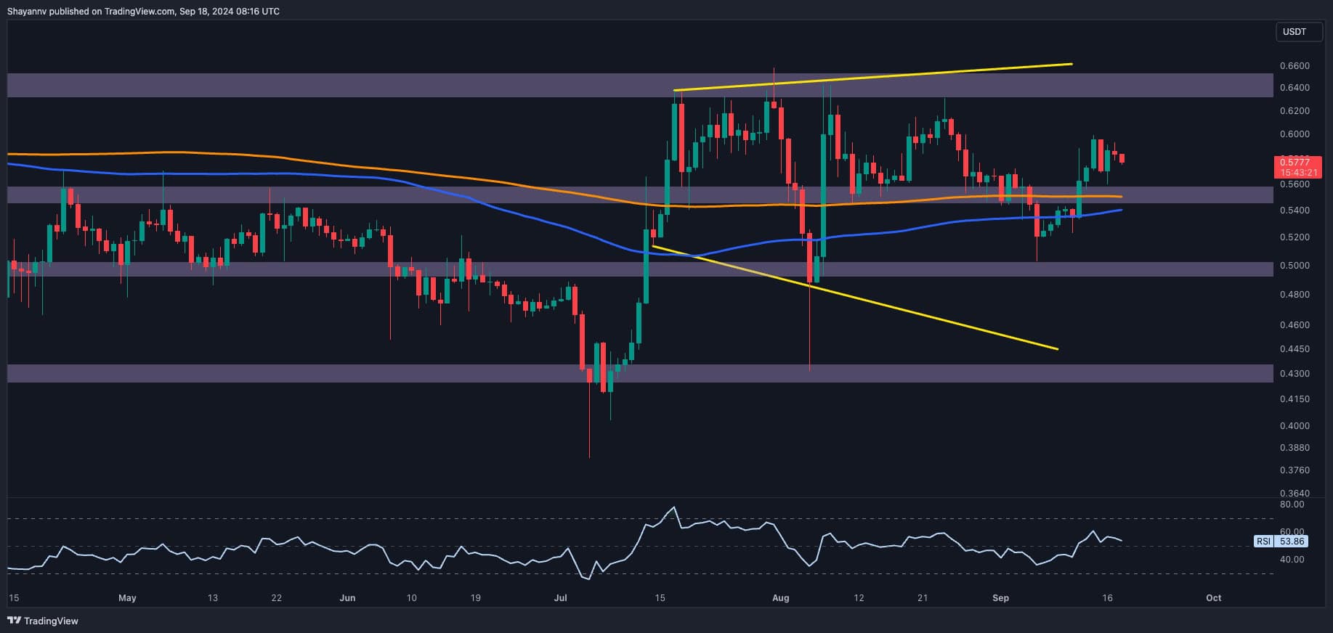Screen dimensions: 1333x633
Task: Select the upper yellow trendline
Action: 873,77
